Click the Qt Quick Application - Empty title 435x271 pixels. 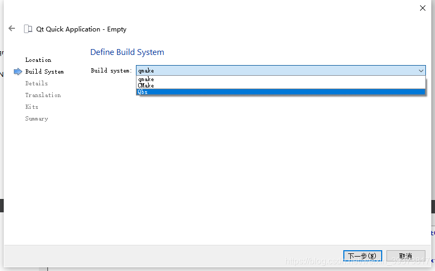(x=81, y=29)
